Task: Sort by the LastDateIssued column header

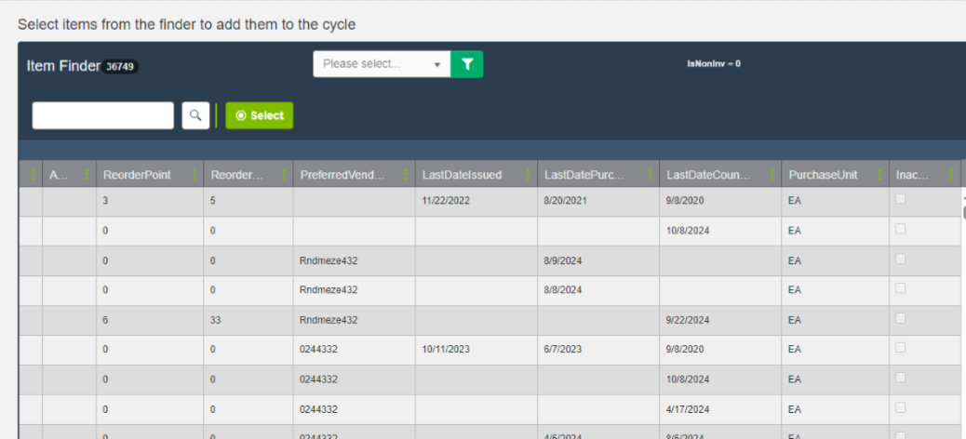Action: pos(462,175)
